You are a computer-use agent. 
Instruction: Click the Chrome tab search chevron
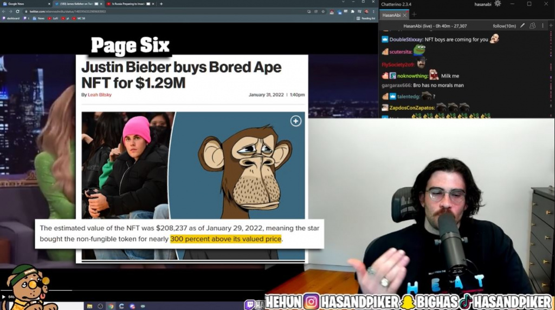343,2
